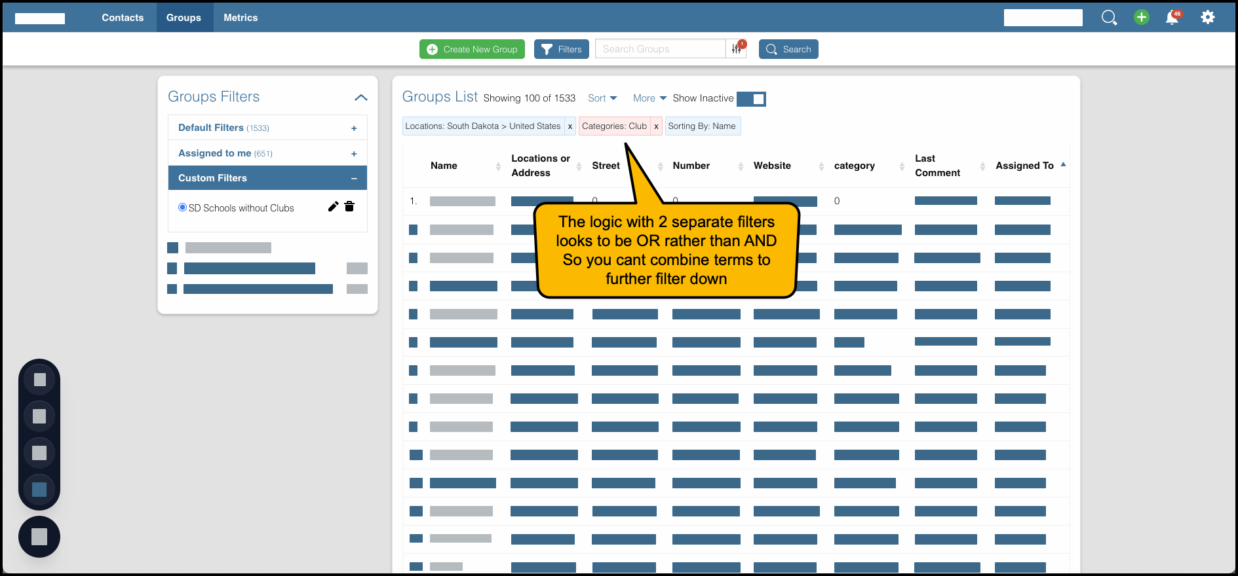Screen dimensions: 1238x576
Task: Remove the Categories Club filter tag
Action: point(656,126)
